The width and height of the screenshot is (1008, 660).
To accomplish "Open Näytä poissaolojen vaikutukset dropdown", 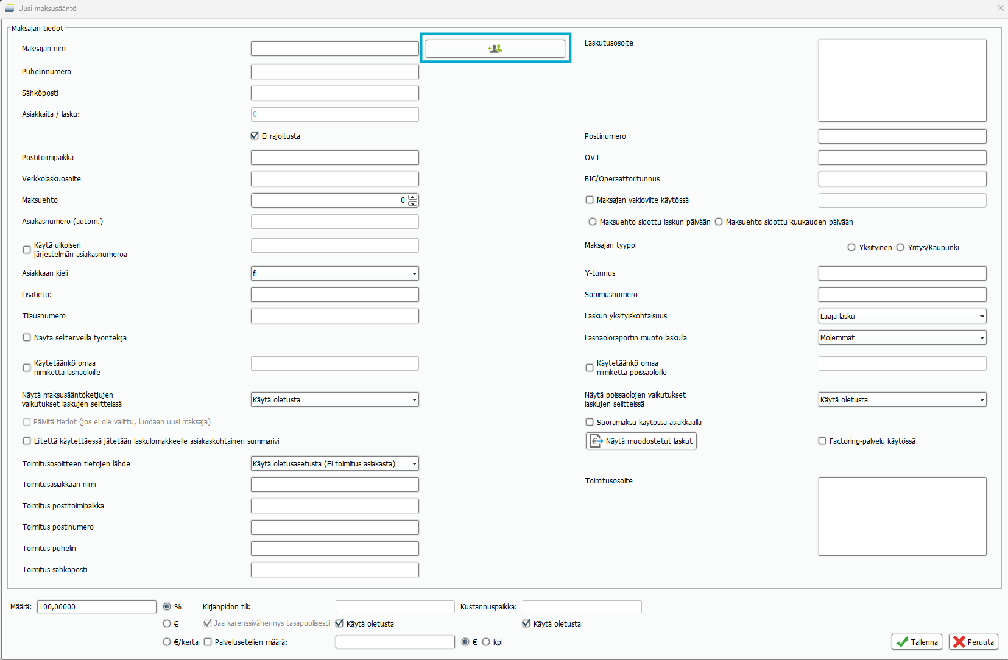I will [x=903, y=399].
